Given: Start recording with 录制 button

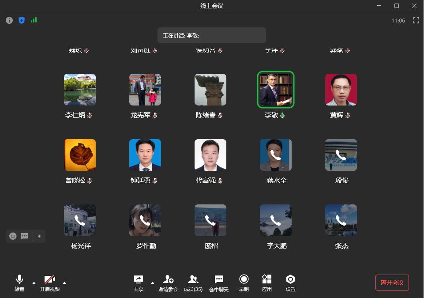Looking at the screenshot, I should pos(244,283).
